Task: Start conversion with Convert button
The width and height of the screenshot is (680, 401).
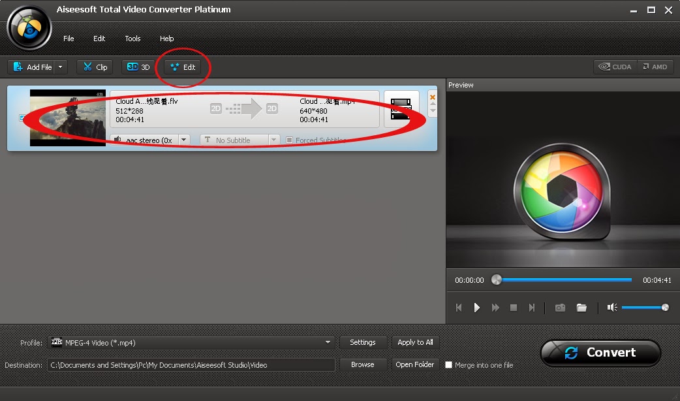Action: (600, 353)
